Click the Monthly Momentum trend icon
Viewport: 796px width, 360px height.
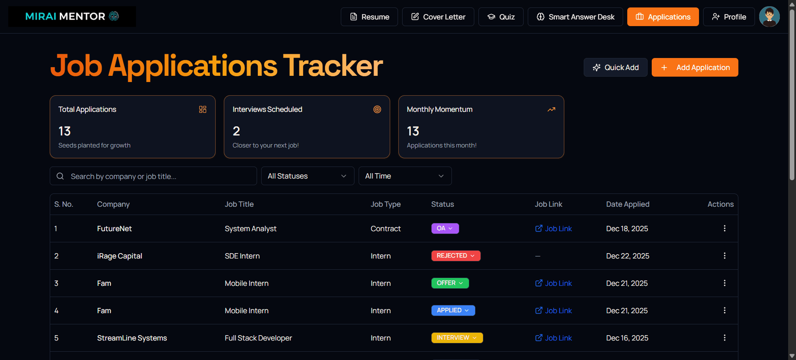pos(551,109)
